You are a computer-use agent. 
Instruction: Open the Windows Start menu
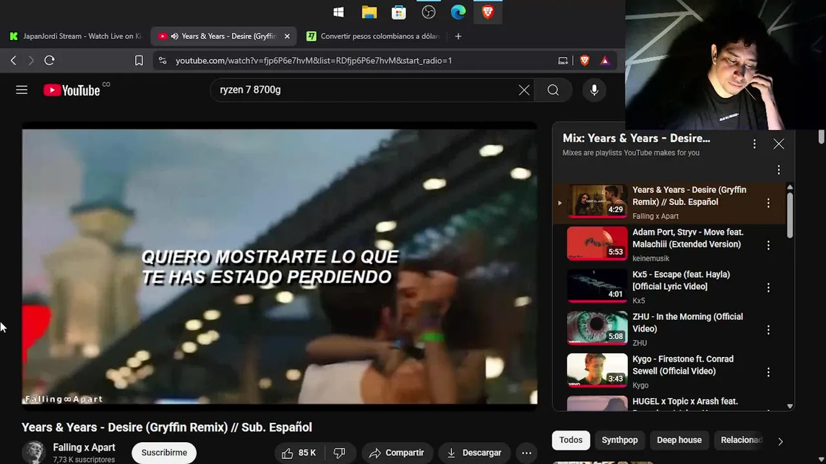click(339, 12)
